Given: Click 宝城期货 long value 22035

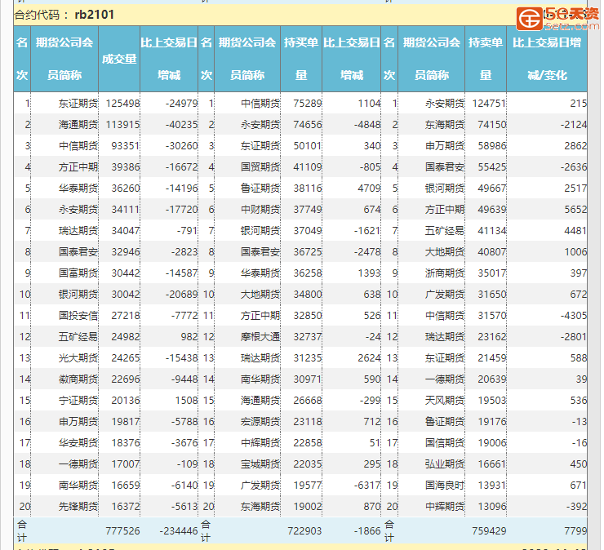Looking at the screenshot, I should (x=308, y=464).
